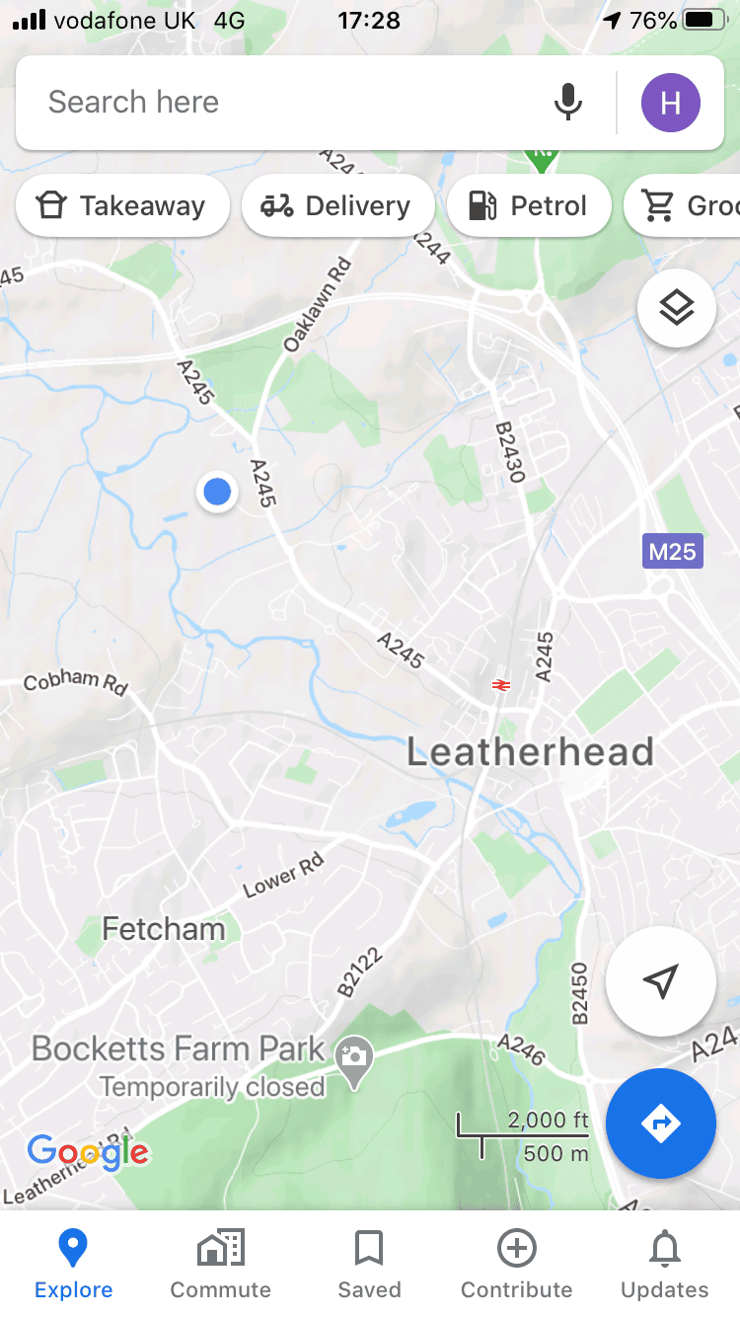
Task: Tap the green map pin near search bar
Action: (x=541, y=159)
